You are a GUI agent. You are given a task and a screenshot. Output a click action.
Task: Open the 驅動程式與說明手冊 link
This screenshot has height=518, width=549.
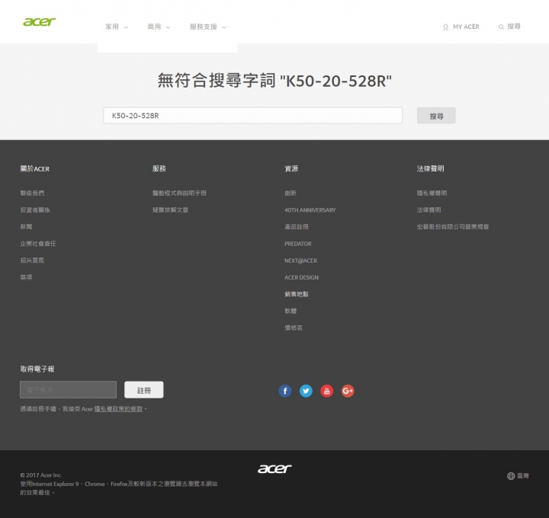point(179,193)
